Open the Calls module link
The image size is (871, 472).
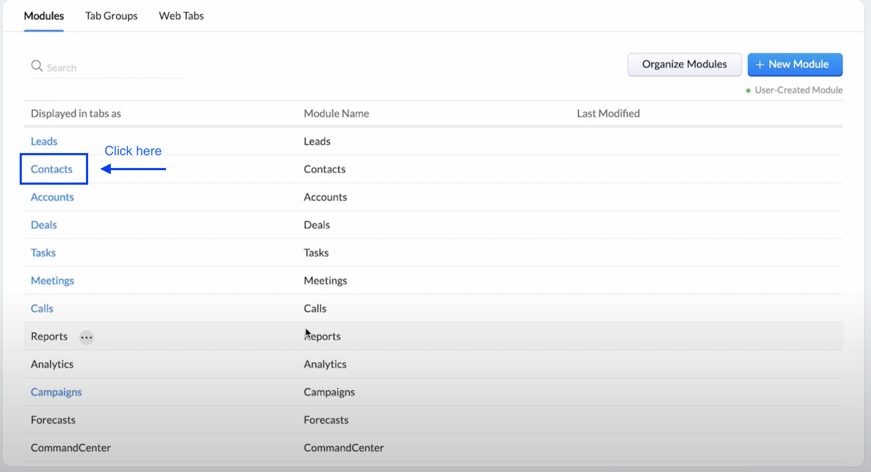42,308
